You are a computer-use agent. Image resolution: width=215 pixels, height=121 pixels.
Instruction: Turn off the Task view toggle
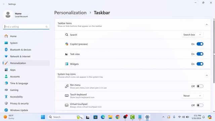[200, 54]
